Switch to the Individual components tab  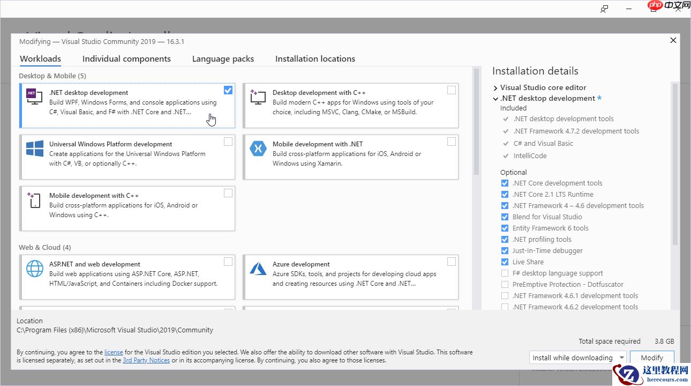point(126,59)
